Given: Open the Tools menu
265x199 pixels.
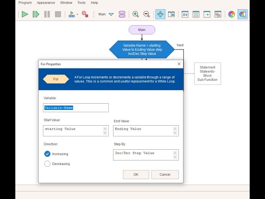Looking at the screenshot, I should point(82,2).
